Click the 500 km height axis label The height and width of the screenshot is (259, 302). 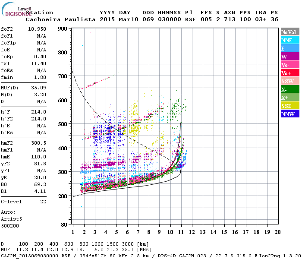63,124
